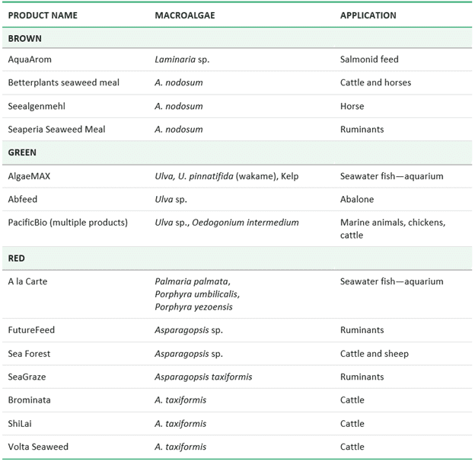Select the BROWN section heading row

[25, 38]
